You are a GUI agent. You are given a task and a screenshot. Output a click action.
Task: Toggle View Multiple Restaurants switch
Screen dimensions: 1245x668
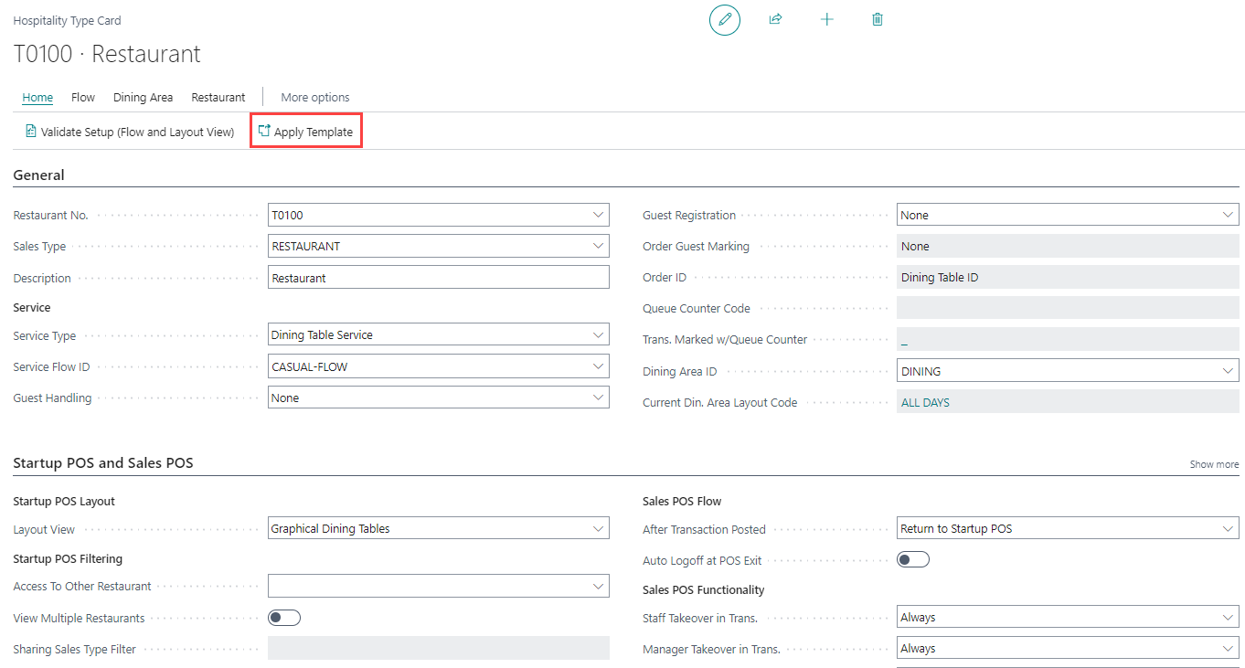283,618
